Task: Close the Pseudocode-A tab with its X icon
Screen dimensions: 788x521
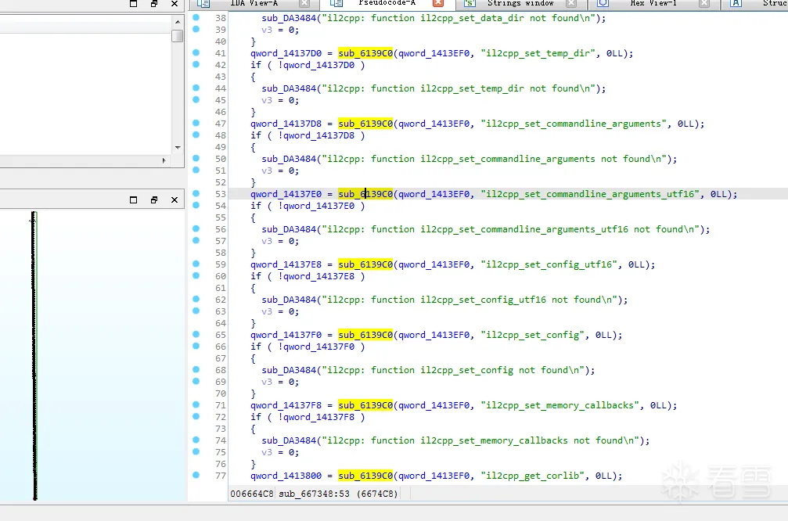Action: point(437,3)
